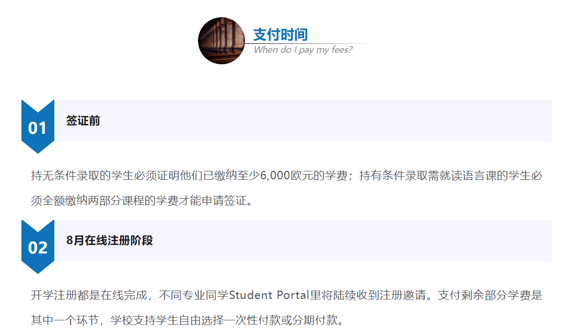The image size is (584, 335).
Task: Click the blue 01 ribbon badge
Action: tap(38, 127)
